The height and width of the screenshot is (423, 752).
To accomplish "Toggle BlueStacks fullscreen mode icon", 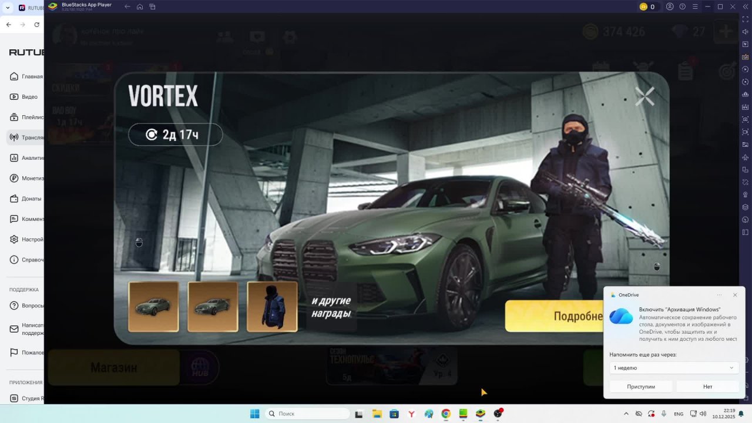I will pos(745,19).
